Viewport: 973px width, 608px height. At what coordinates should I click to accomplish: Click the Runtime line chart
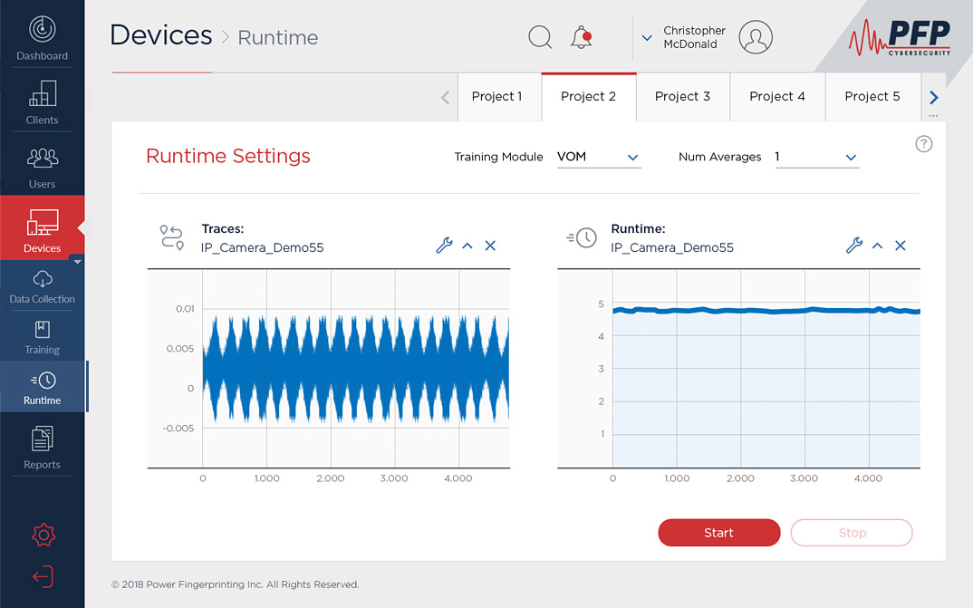[738, 369]
